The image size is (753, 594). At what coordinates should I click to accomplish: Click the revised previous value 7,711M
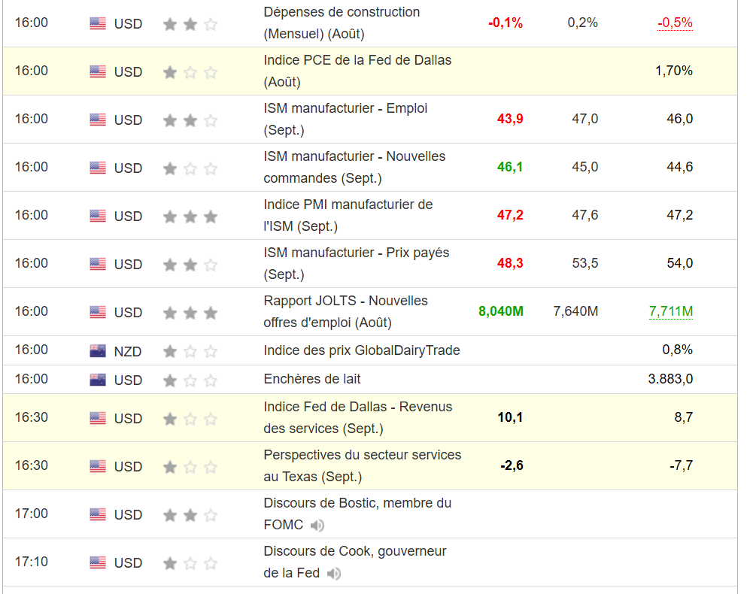671,312
